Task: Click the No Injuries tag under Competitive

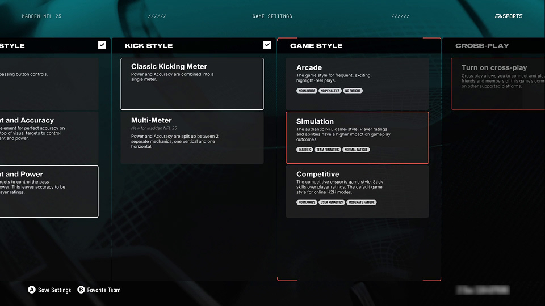Action: pyautogui.click(x=307, y=202)
